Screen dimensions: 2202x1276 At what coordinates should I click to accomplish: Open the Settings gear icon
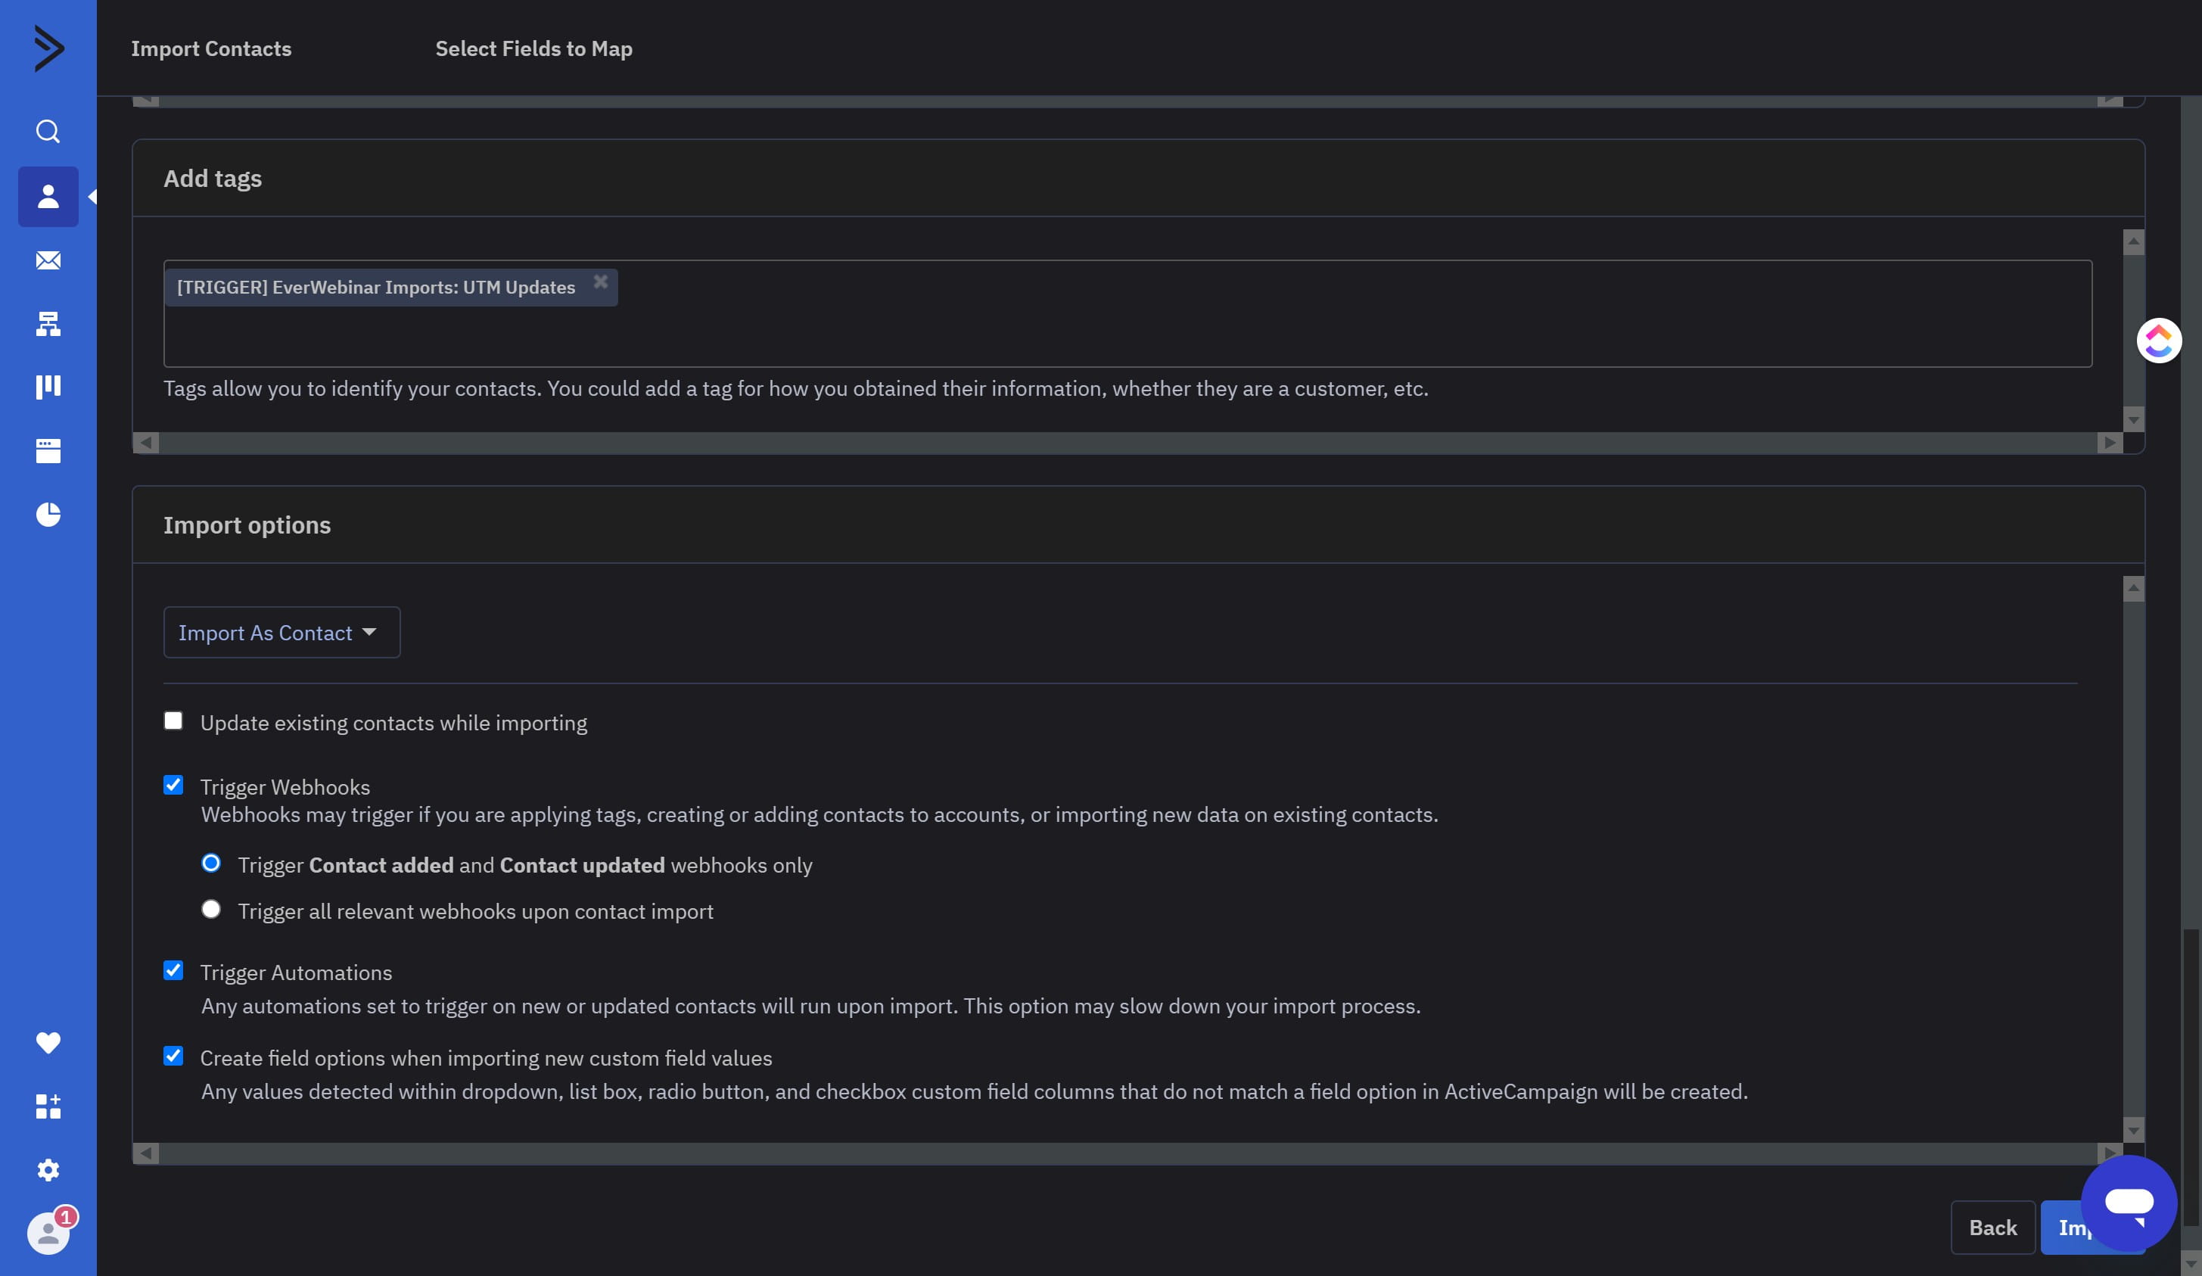[x=48, y=1170]
